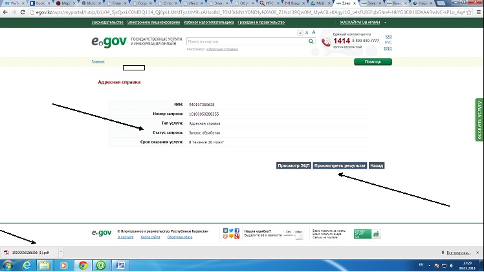
Task: Click 'Просмотр ЭЦП' button
Action: coord(293,165)
